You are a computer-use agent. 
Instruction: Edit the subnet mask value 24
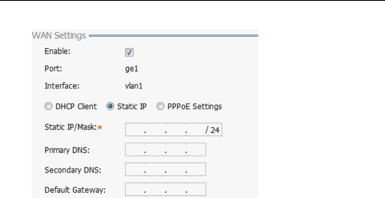[x=215, y=130]
